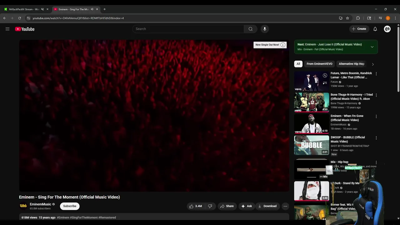This screenshot has height=225, width=400.
Task: Open options for SWOOP - BUBBLE video
Action: [x=376, y=138]
